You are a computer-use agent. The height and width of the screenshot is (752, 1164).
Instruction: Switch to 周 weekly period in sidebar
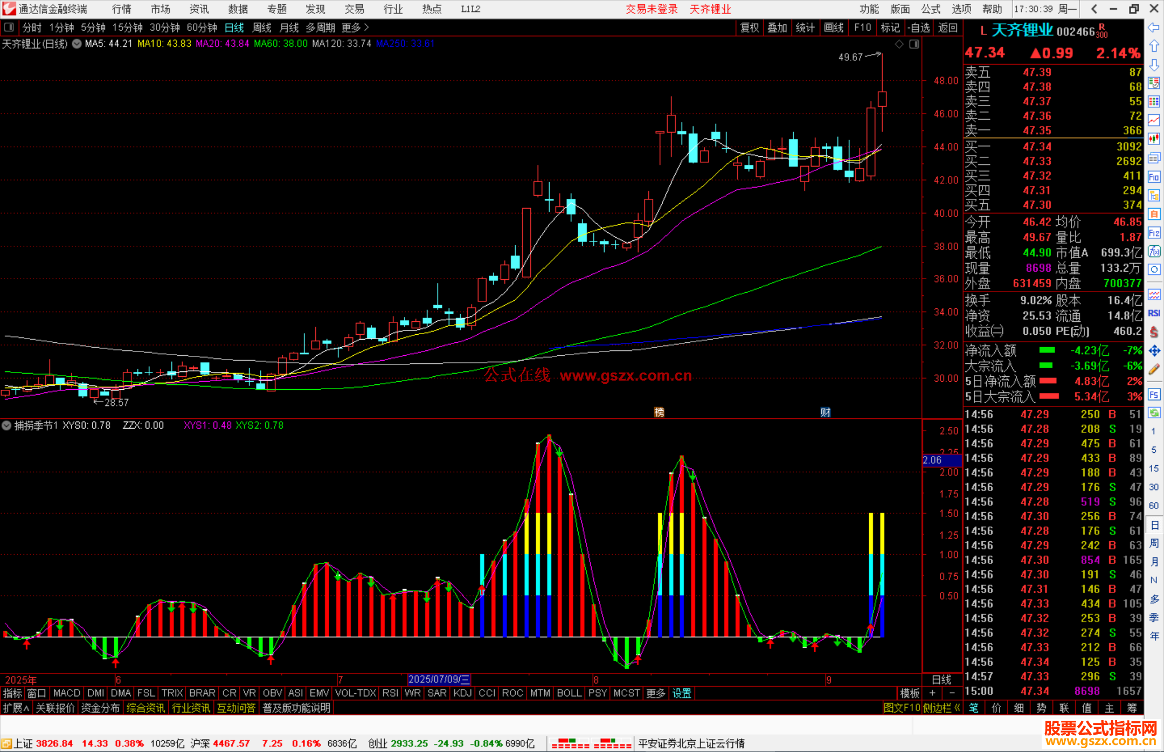1154,543
